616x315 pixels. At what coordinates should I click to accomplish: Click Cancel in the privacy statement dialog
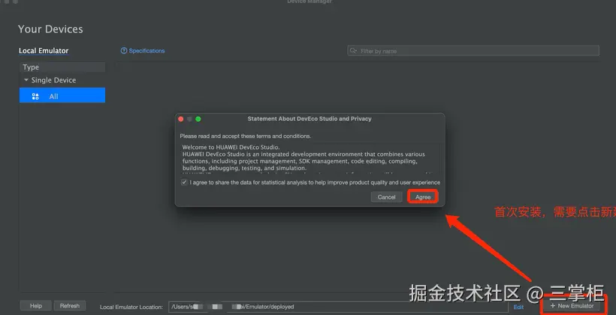click(386, 197)
